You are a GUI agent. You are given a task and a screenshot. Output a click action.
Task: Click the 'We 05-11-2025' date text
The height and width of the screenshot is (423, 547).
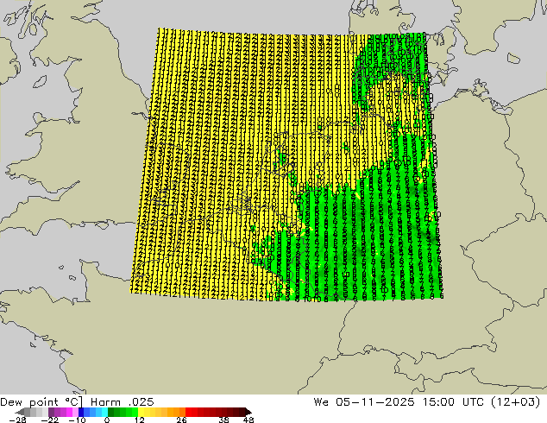(364, 401)
